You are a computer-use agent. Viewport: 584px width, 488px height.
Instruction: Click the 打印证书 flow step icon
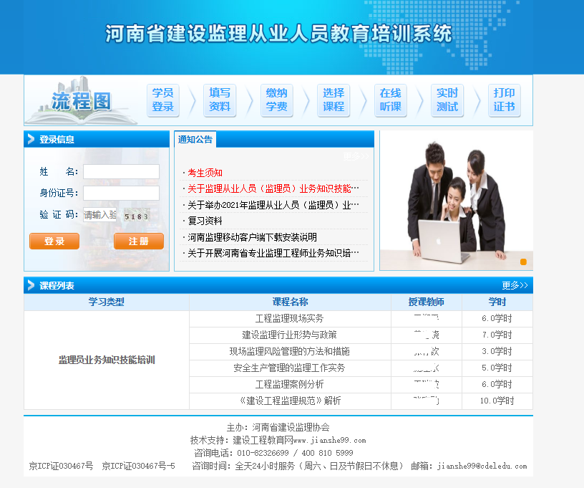pyautogui.click(x=504, y=100)
